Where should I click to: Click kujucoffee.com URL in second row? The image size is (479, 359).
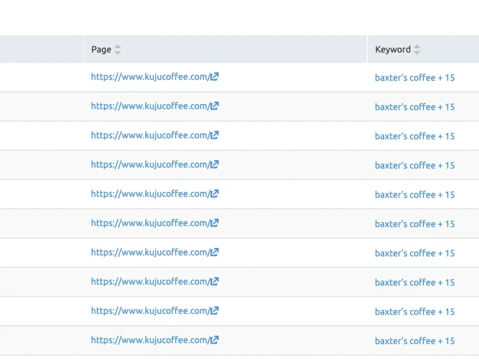pyautogui.click(x=150, y=106)
